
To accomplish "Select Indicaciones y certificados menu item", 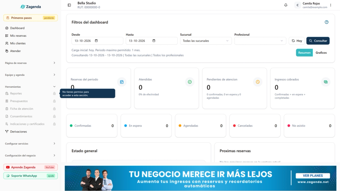I will tap(30, 124).
